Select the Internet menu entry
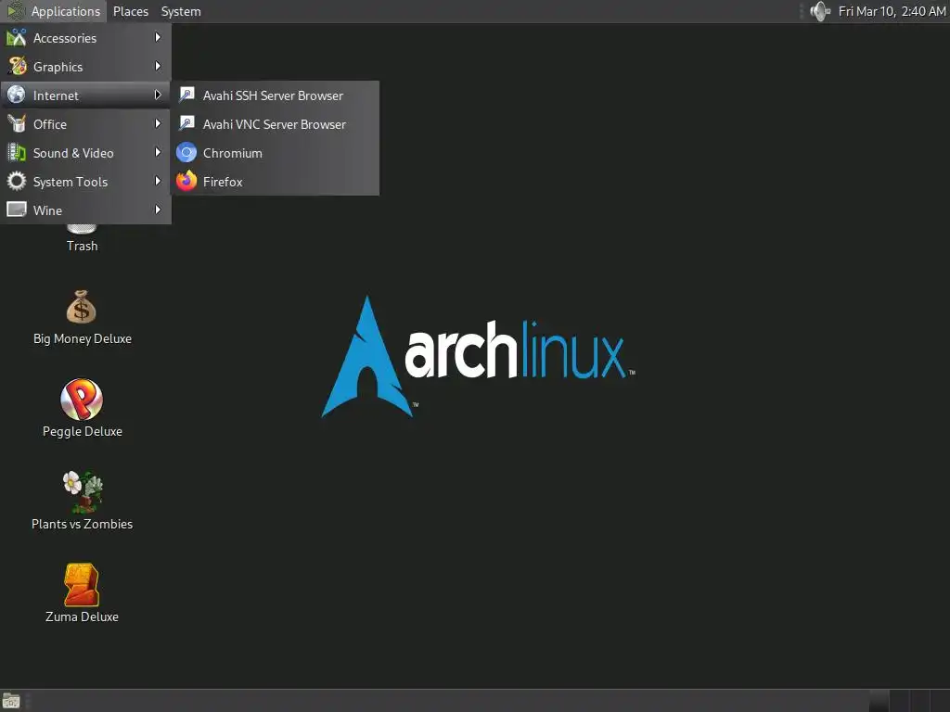Screen dimensions: 950x712 click(85, 95)
